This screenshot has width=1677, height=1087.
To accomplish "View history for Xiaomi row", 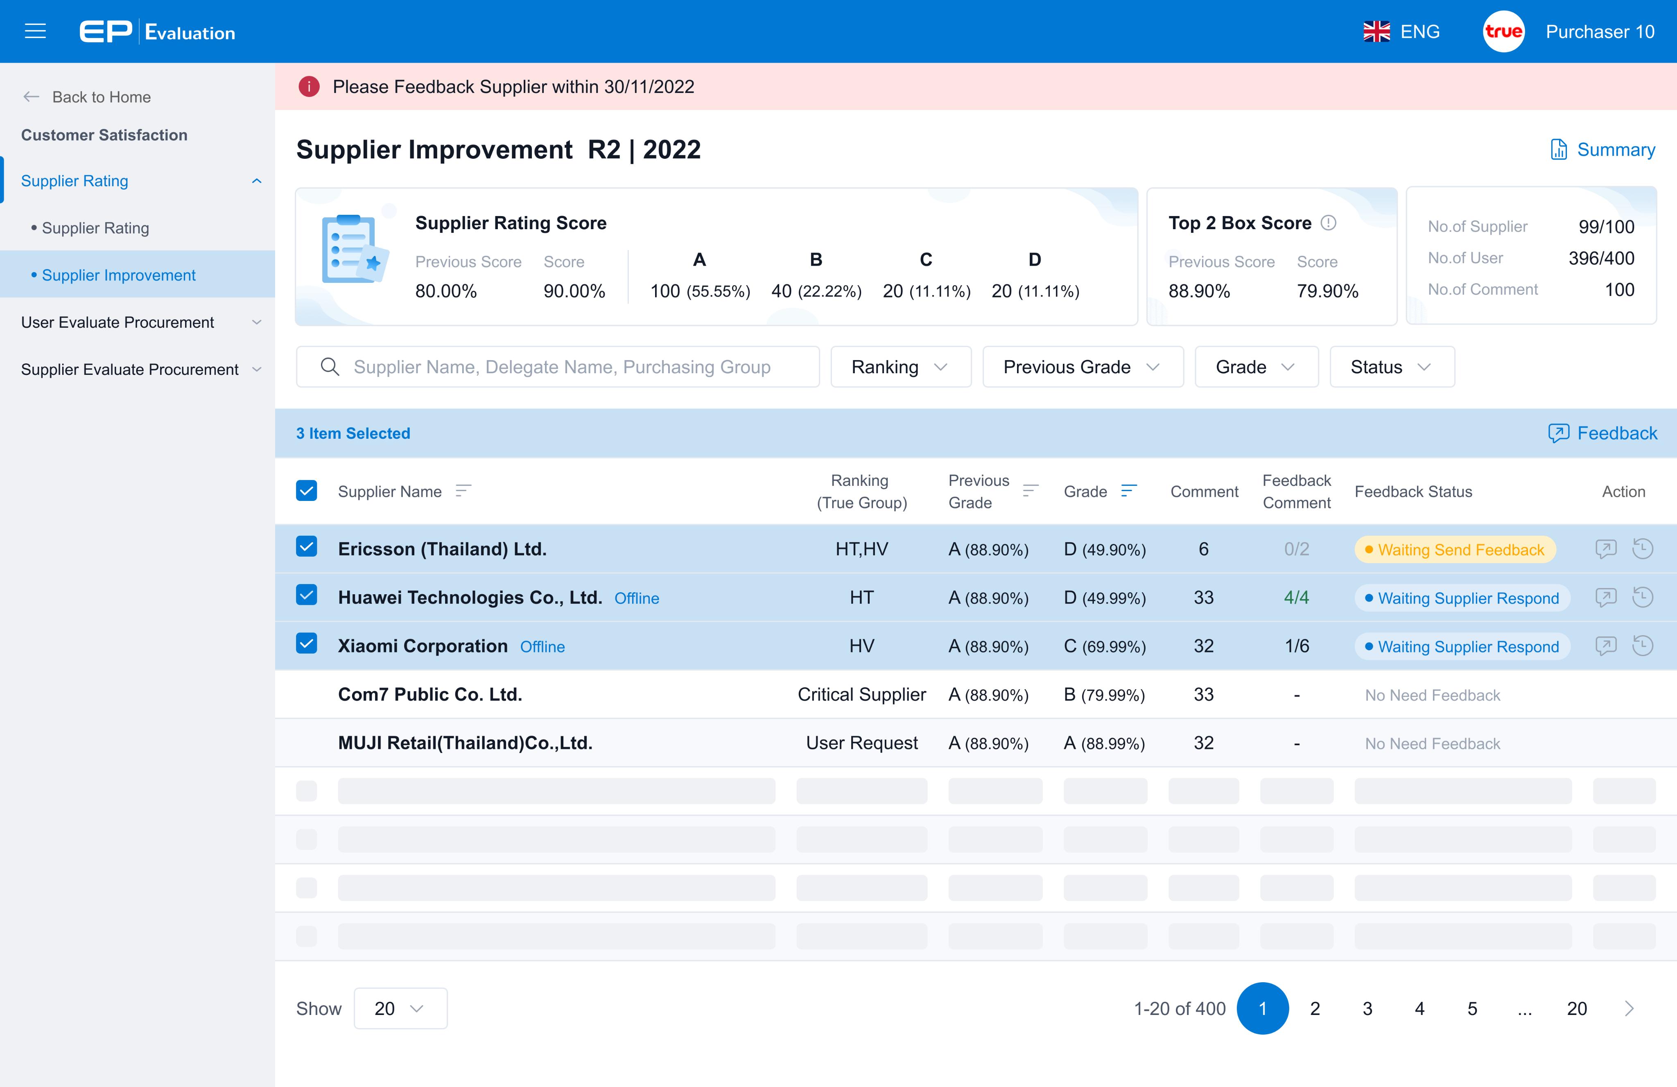I will (x=1643, y=646).
